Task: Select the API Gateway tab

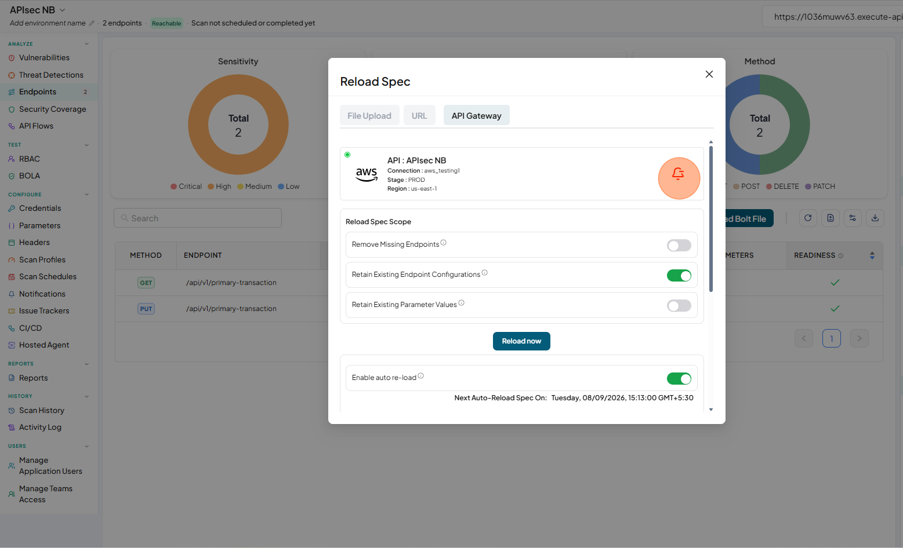Action: 477,115
